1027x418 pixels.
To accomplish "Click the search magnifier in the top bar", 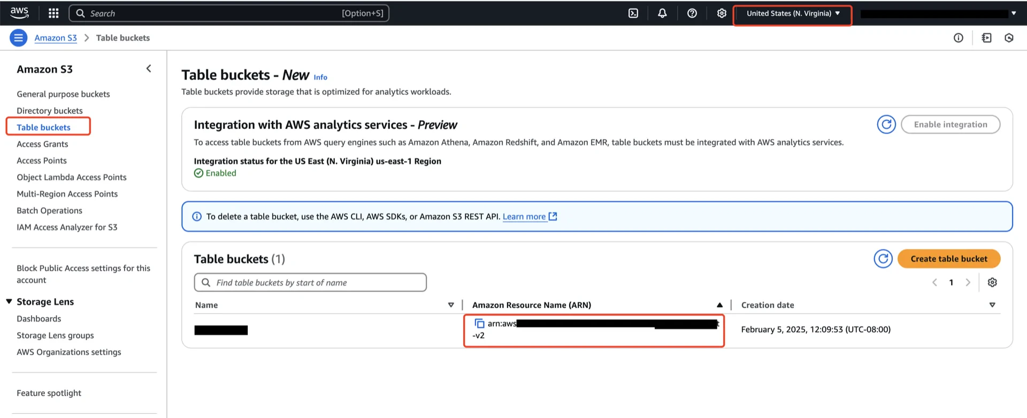I will pyautogui.click(x=80, y=13).
